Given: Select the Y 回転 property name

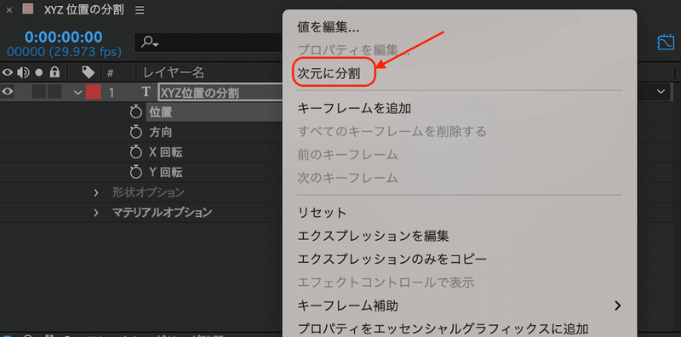Looking at the screenshot, I should pos(166,173).
